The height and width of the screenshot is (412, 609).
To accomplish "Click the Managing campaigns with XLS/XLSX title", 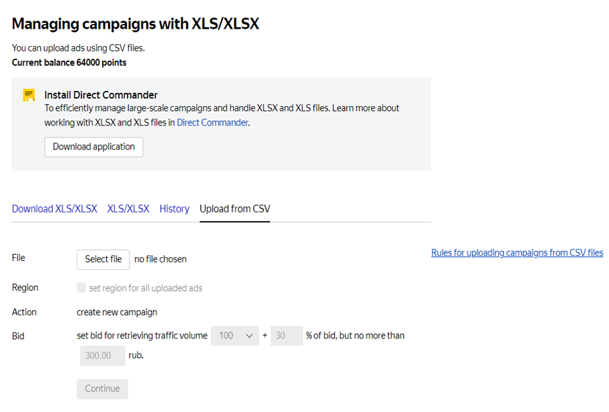I will [x=136, y=24].
